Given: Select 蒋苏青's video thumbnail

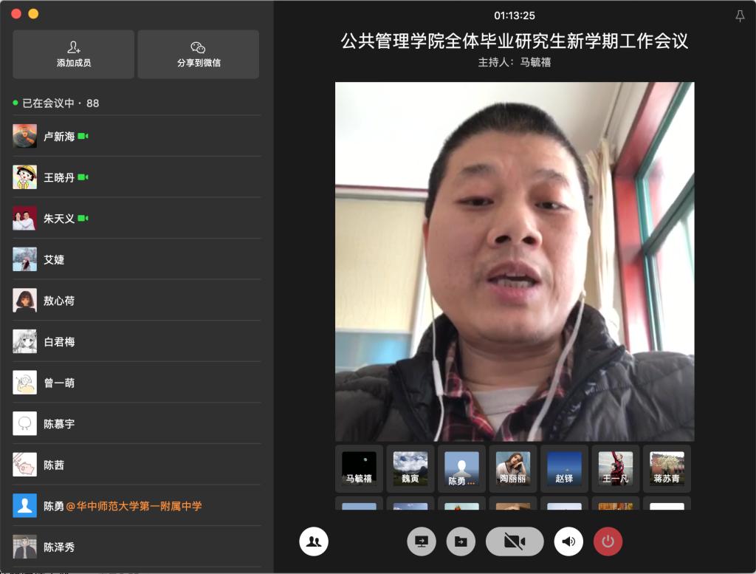Looking at the screenshot, I should click(667, 468).
